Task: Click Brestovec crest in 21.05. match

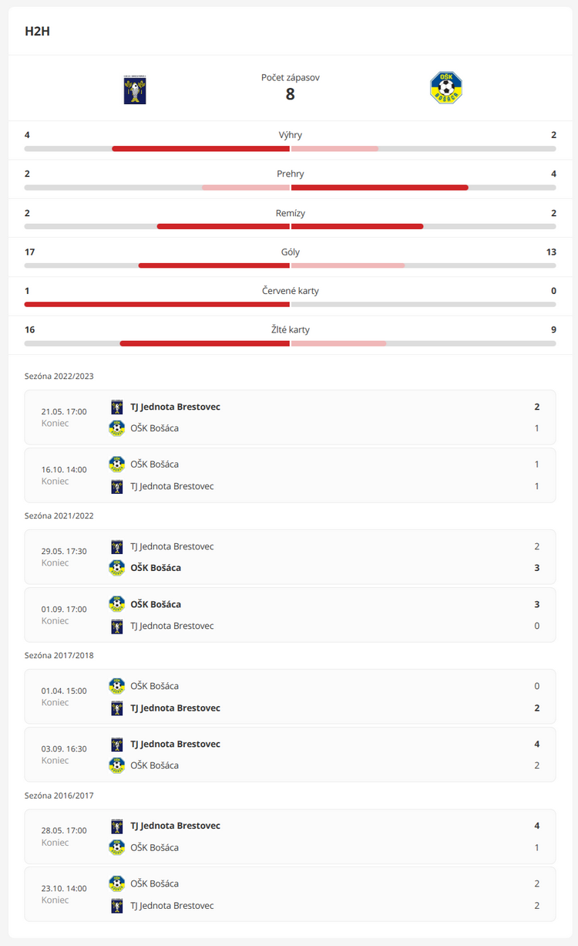Action: 117,407
